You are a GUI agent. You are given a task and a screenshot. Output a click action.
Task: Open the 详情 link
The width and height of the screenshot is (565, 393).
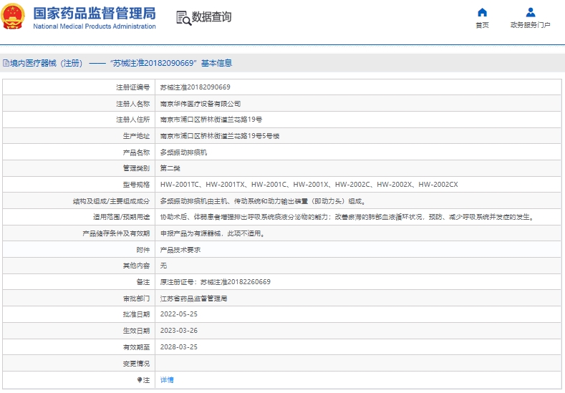pos(167,379)
